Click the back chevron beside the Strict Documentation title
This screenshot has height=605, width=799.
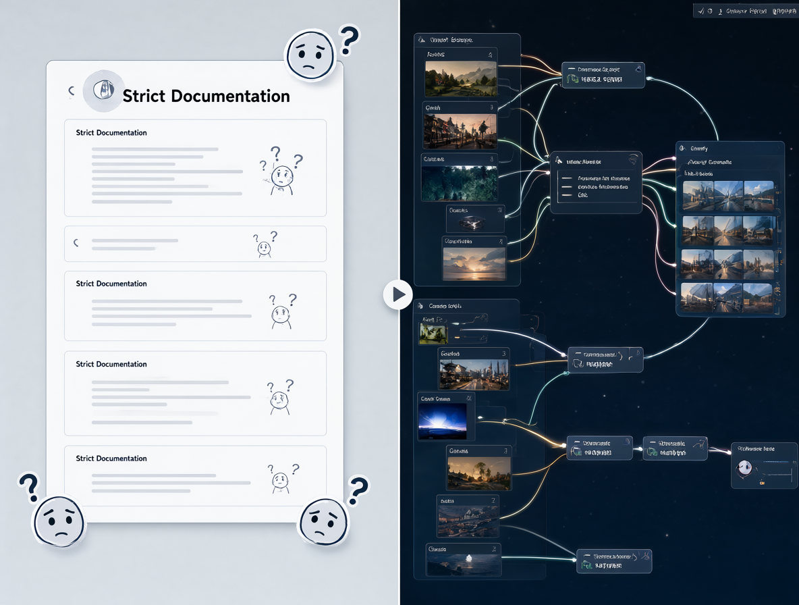point(72,90)
